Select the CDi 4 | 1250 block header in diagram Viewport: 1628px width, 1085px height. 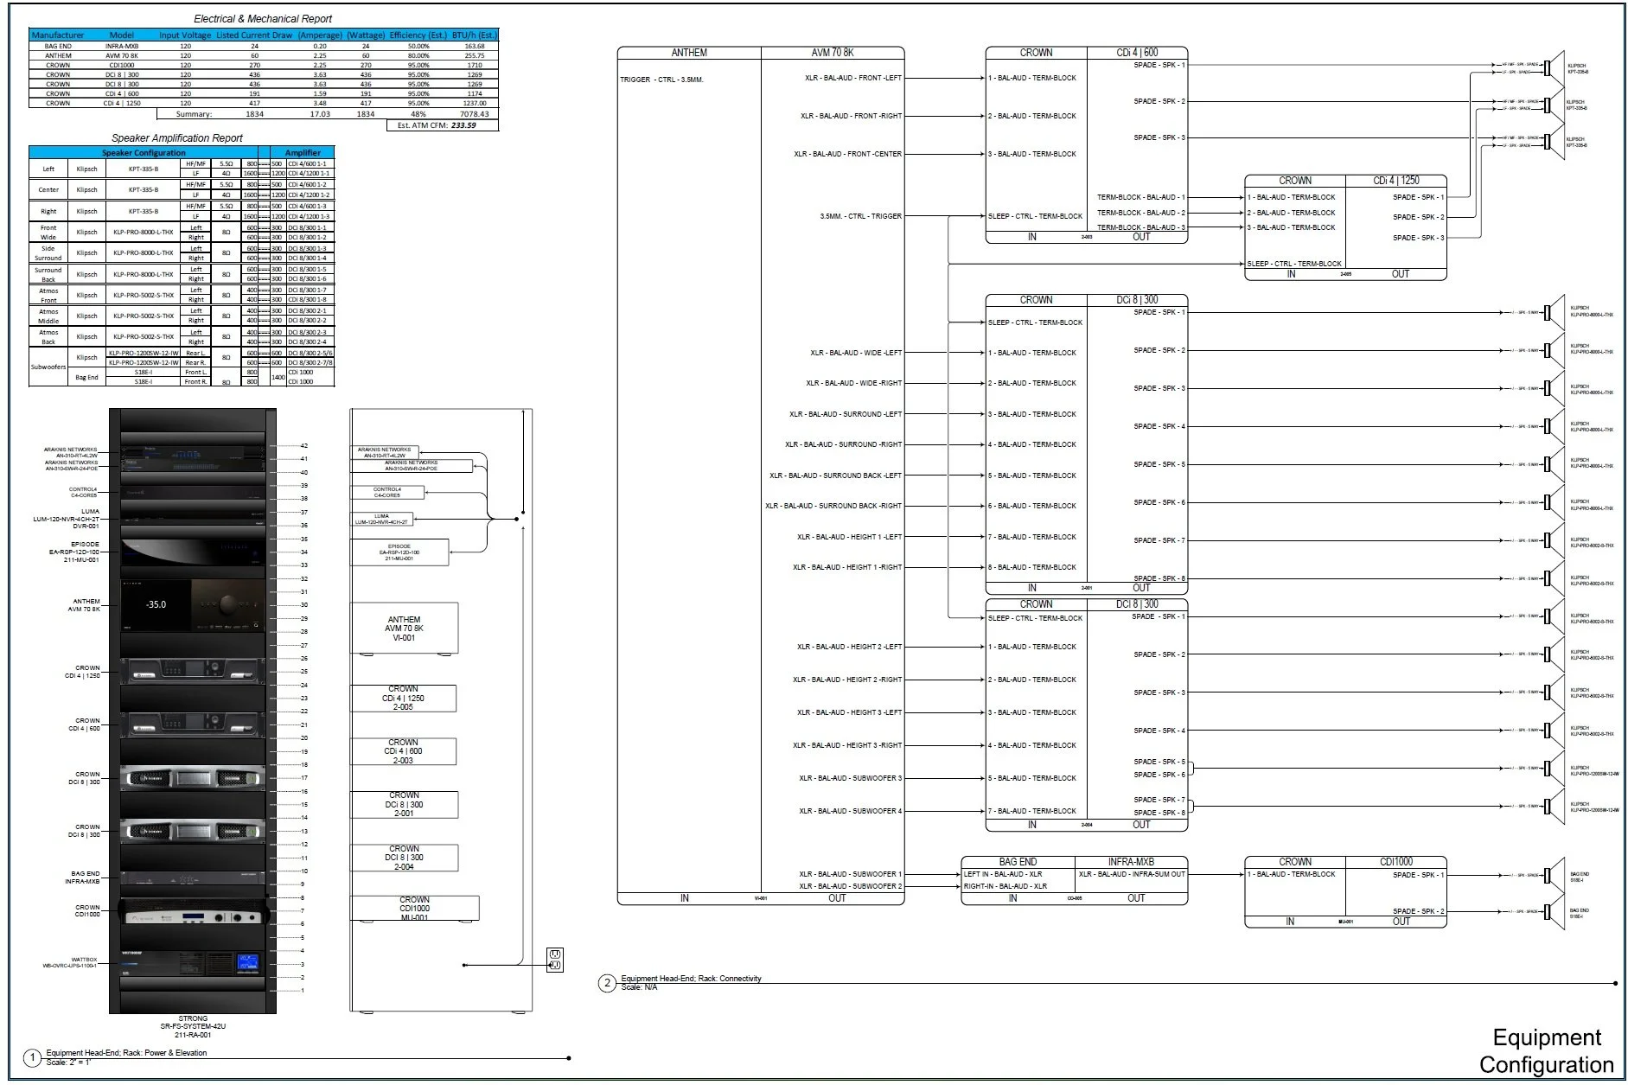1396,181
